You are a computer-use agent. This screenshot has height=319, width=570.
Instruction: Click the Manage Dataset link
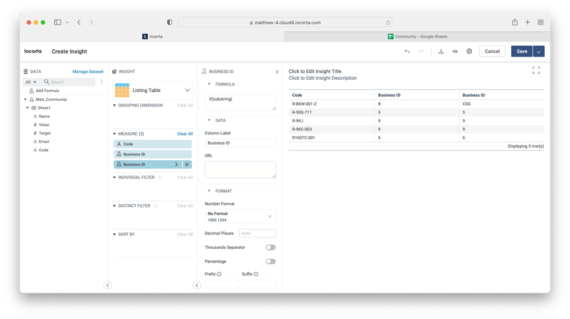88,72
